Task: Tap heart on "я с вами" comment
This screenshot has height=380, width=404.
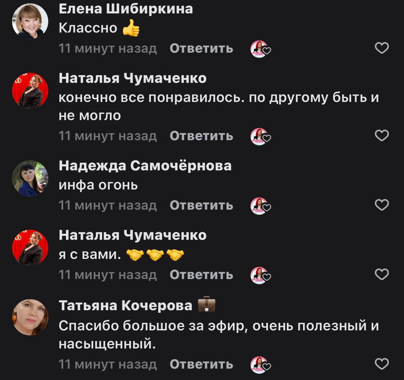Action: point(382,274)
